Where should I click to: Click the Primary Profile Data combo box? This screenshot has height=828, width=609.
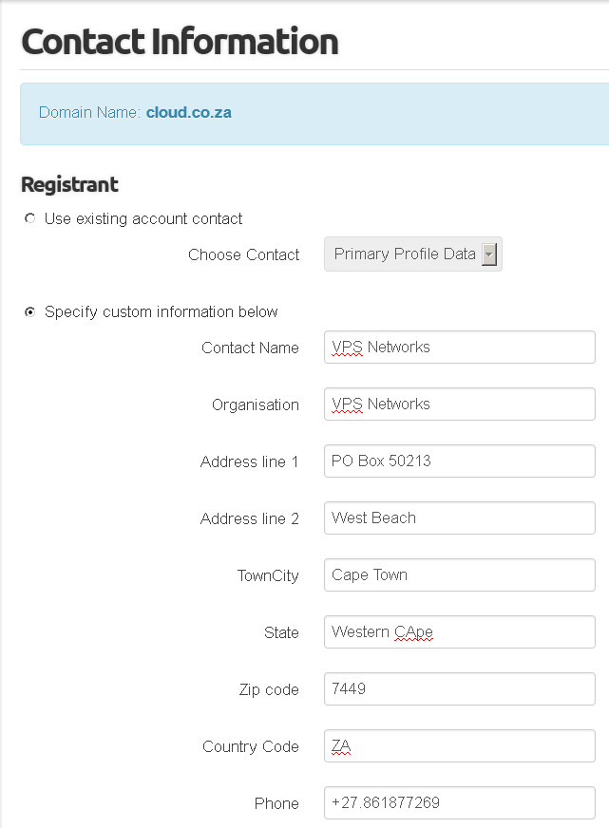413,254
